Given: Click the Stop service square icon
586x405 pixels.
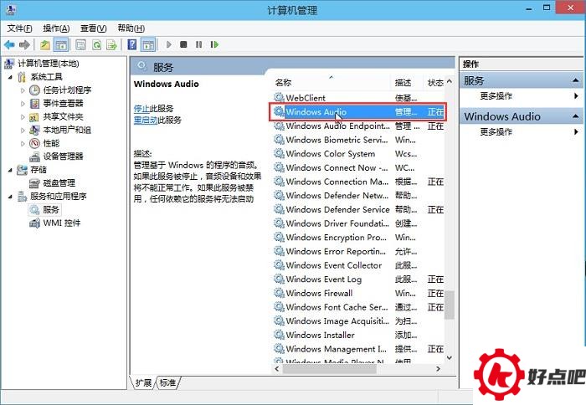Looking at the screenshot, I should click(x=183, y=44).
